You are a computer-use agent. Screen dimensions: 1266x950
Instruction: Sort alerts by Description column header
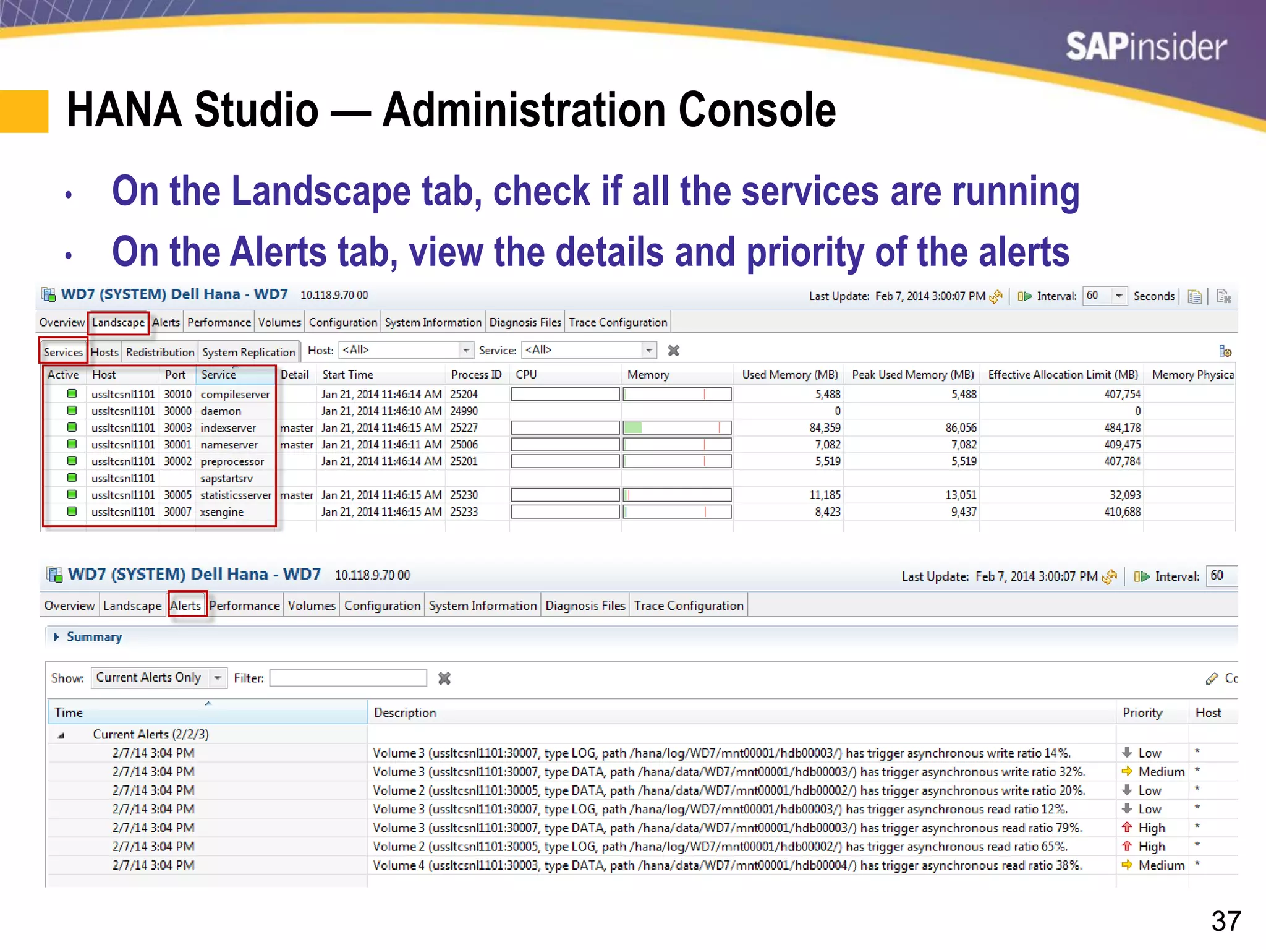click(x=742, y=712)
